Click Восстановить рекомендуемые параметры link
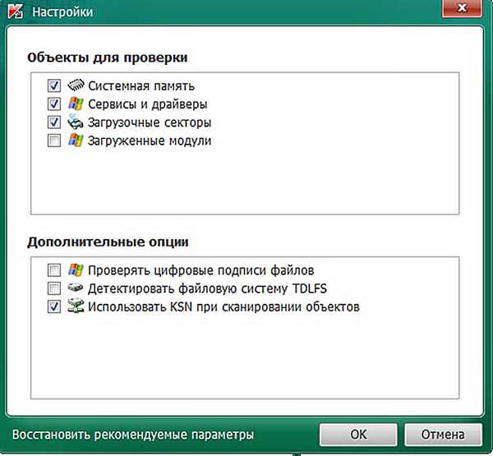The width and height of the screenshot is (493, 456). 133,435
